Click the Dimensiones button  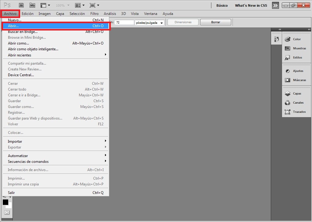(183, 22)
